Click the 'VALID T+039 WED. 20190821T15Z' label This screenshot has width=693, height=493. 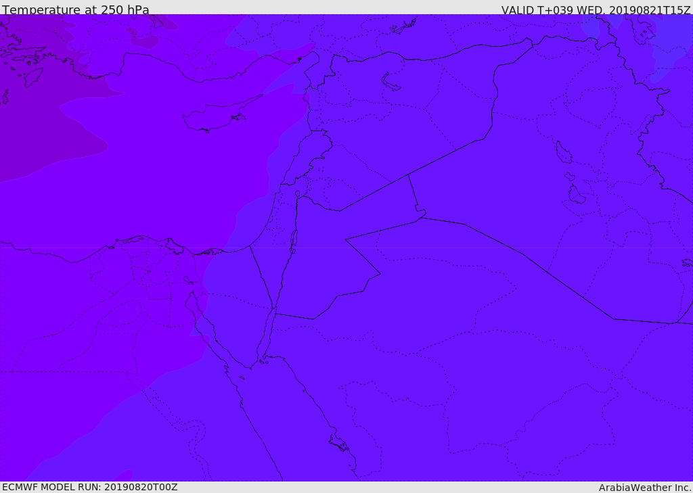point(596,10)
